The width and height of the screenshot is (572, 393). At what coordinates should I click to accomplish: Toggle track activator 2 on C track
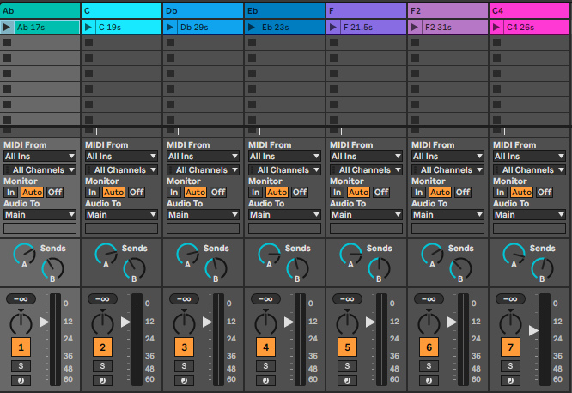[x=102, y=347]
